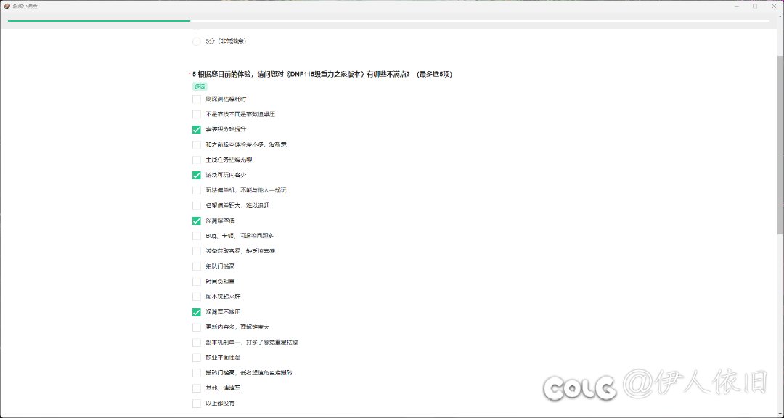
Task: Check the 职业平衡性差 checkbox
Action: [197, 358]
